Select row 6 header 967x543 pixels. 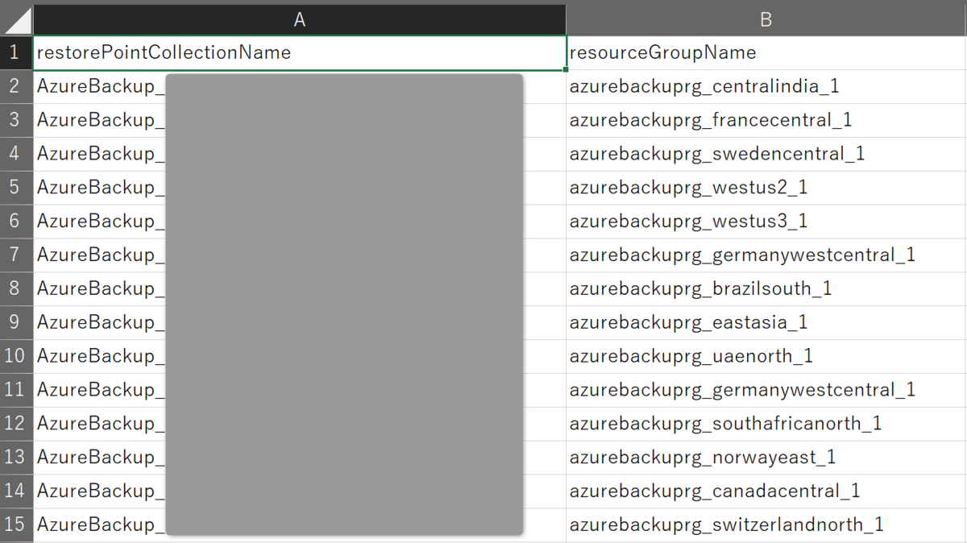click(x=16, y=222)
